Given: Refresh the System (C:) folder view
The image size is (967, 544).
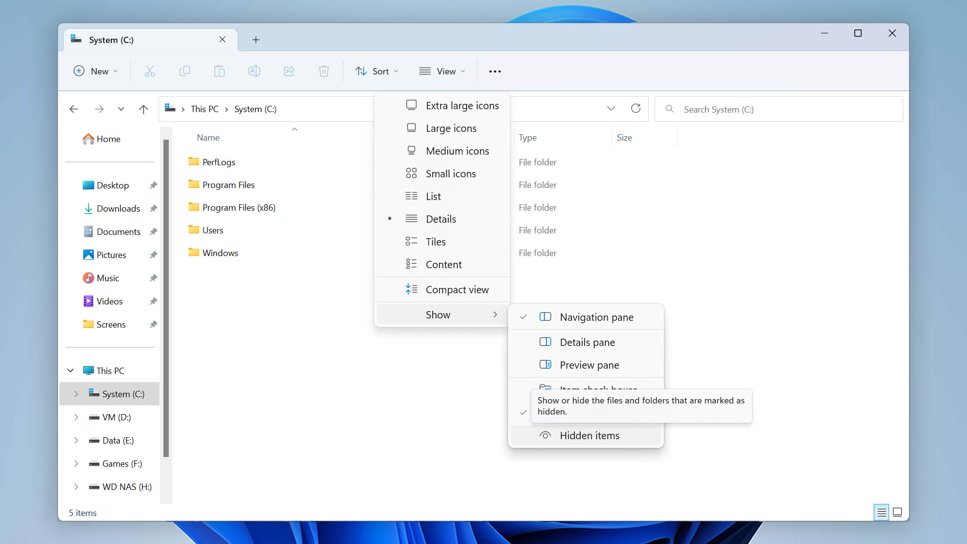Looking at the screenshot, I should pyautogui.click(x=635, y=109).
